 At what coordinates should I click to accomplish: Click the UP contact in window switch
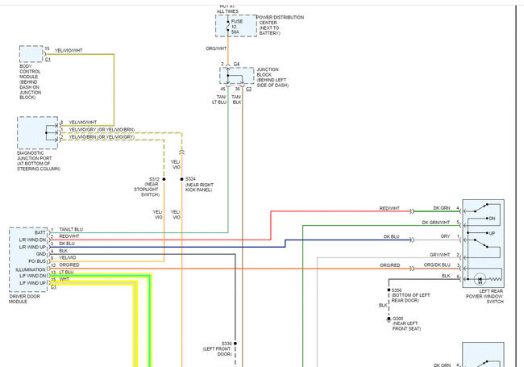492,233
